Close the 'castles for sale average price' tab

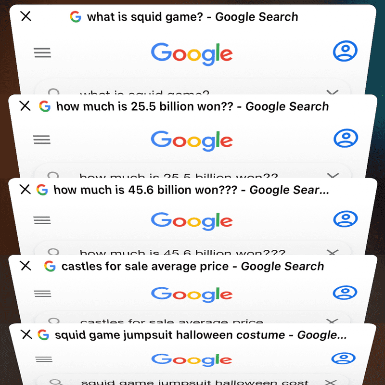click(x=26, y=266)
